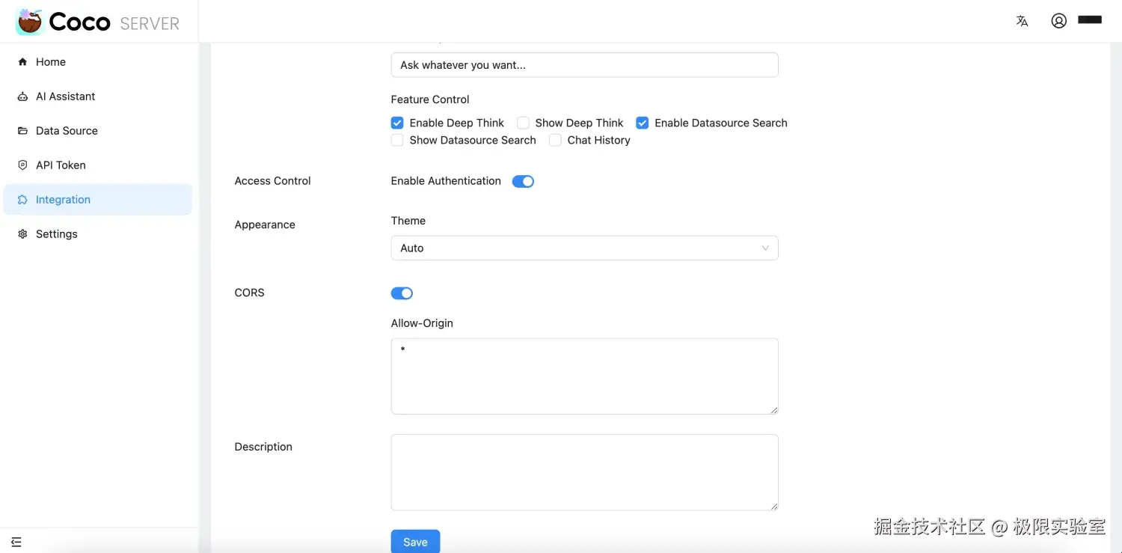1122x553 pixels.
Task: Click the Coco Server coconut logo
Action: click(30, 22)
